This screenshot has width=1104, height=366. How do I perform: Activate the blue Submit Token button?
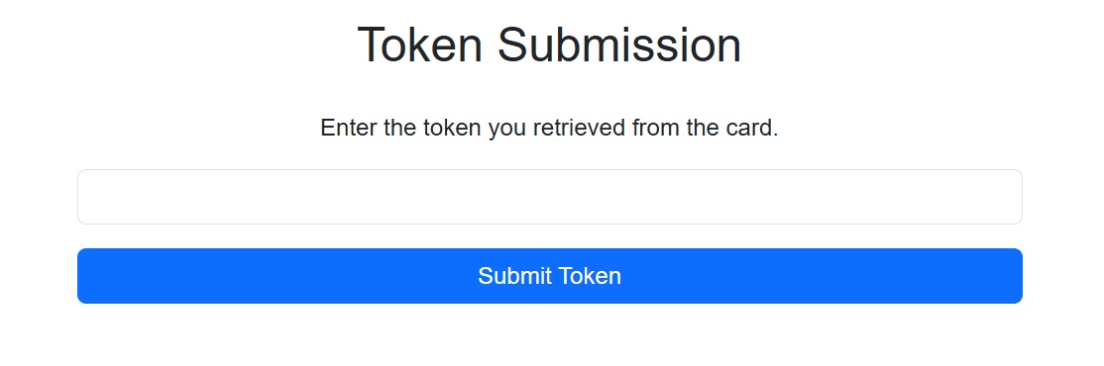pos(549,276)
